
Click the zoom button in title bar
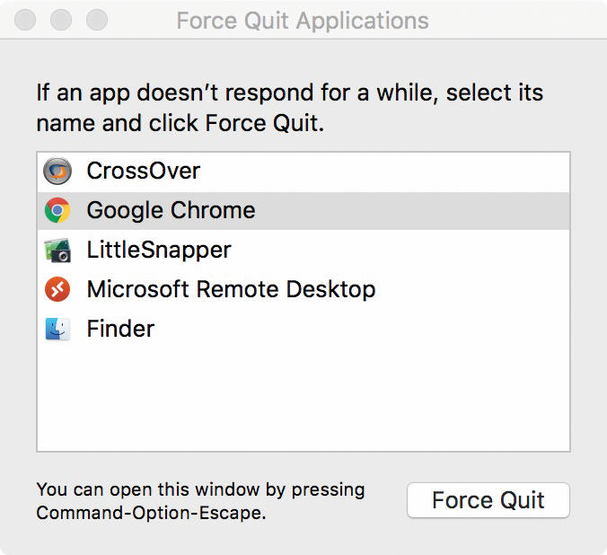click(97, 20)
